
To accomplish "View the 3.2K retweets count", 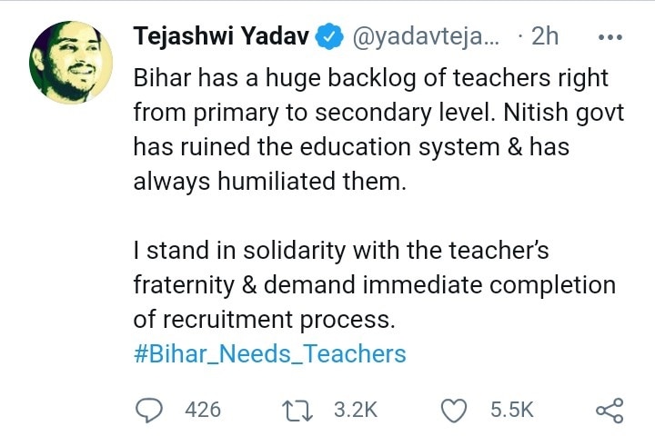I will pos(356,410).
